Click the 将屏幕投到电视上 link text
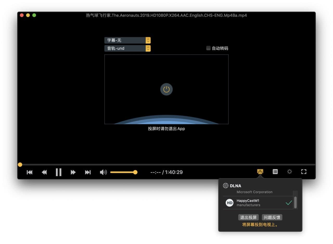This screenshot has width=333, height=244. (260, 225)
